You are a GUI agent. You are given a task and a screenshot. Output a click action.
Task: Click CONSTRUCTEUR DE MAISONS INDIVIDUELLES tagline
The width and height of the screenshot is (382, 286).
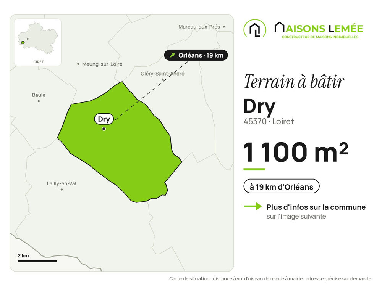click(320, 37)
